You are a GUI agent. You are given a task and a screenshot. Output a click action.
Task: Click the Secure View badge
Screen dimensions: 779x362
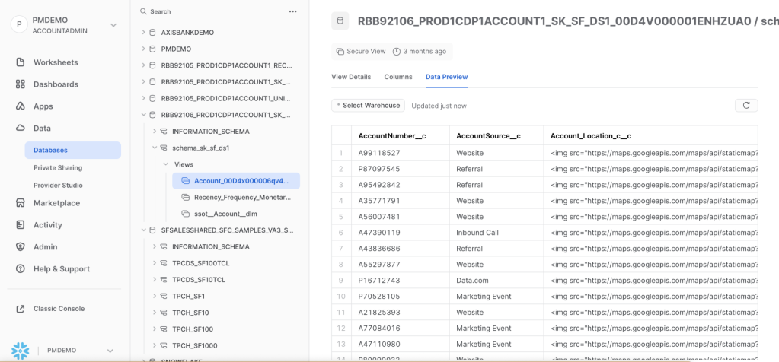(x=361, y=51)
